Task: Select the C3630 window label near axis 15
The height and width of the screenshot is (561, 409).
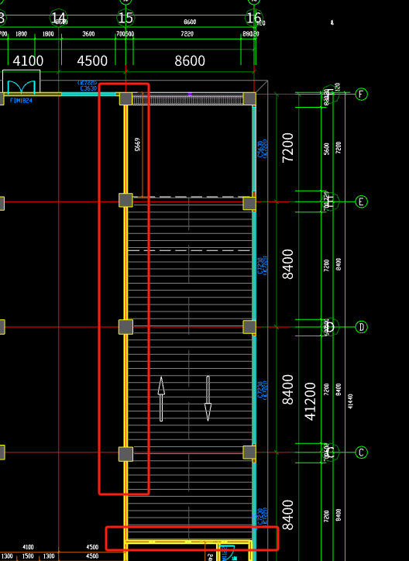Action: click(88, 88)
